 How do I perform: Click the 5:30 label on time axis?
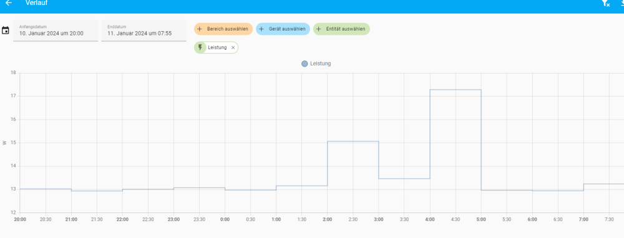coord(507,219)
